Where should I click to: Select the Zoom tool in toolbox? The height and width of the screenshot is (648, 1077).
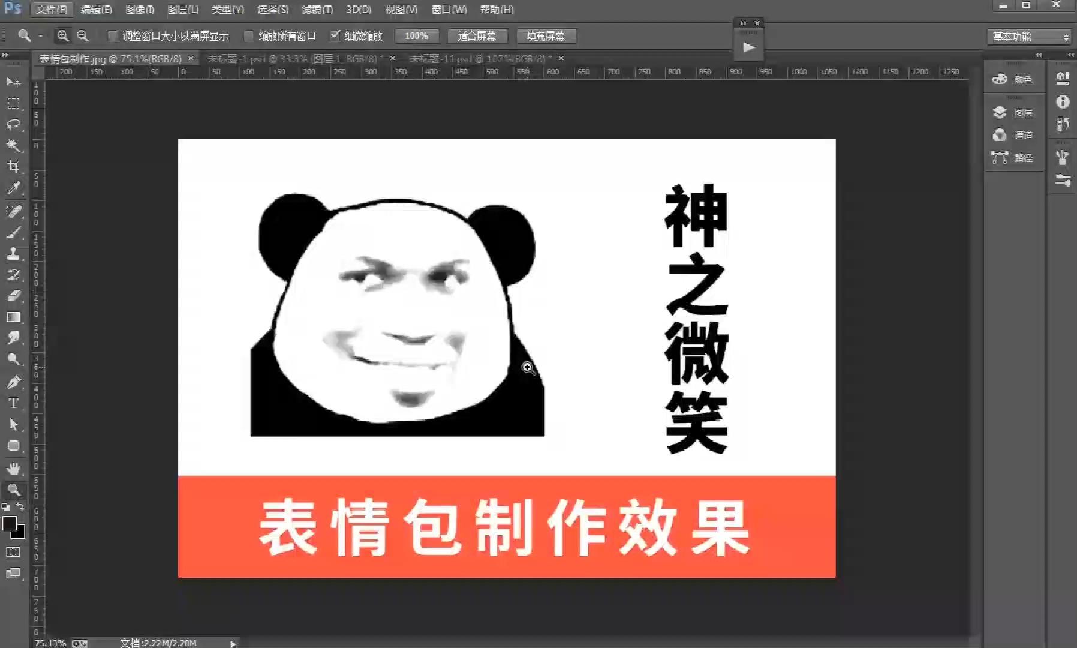coord(13,490)
